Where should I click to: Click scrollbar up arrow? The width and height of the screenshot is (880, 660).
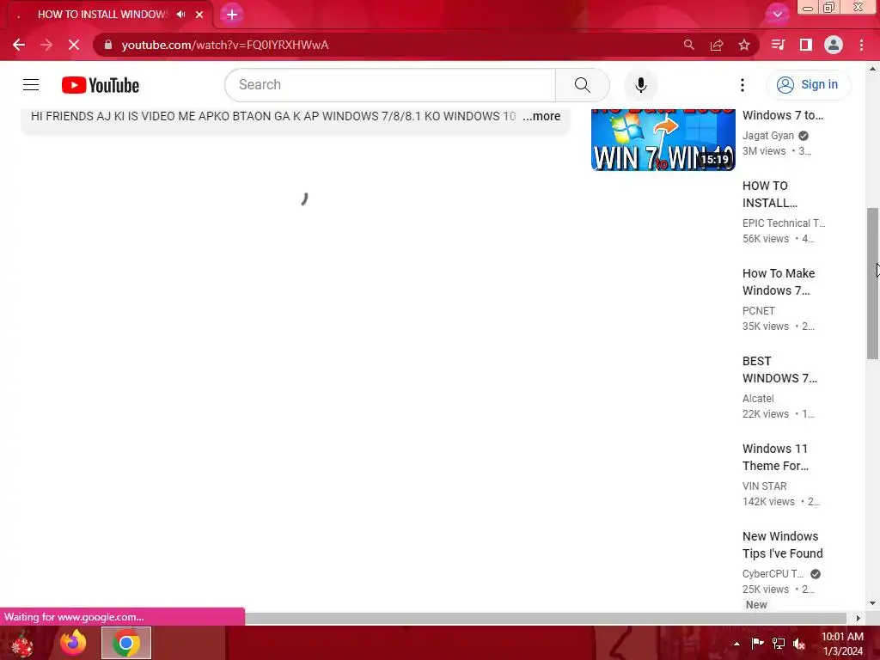pyautogui.click(x=872, y=69)
